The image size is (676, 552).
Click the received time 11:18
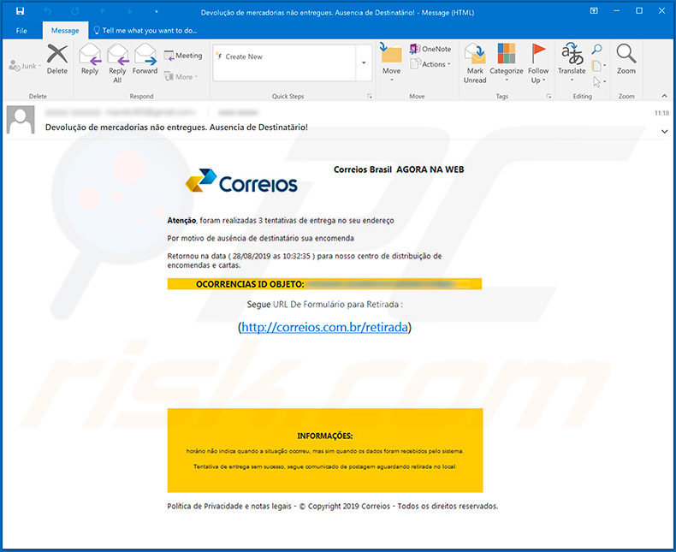[661, 113]
